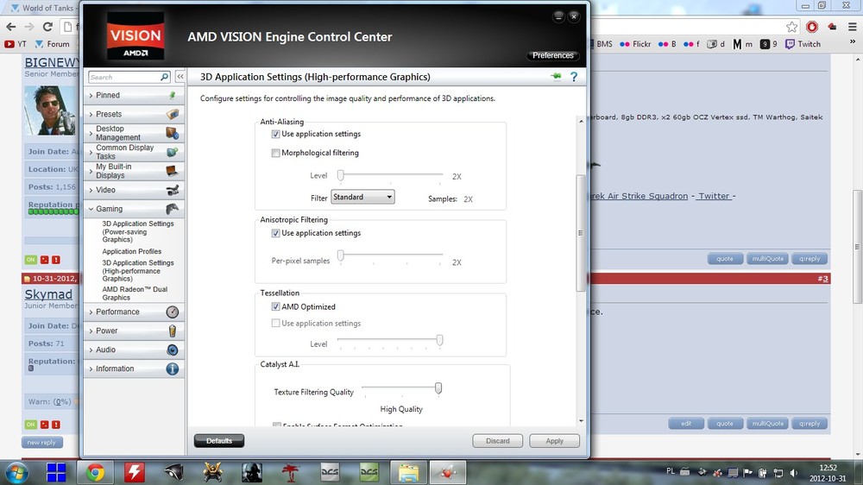Click the new reply button on forum
863x485 pixels.
coord(41,443)
